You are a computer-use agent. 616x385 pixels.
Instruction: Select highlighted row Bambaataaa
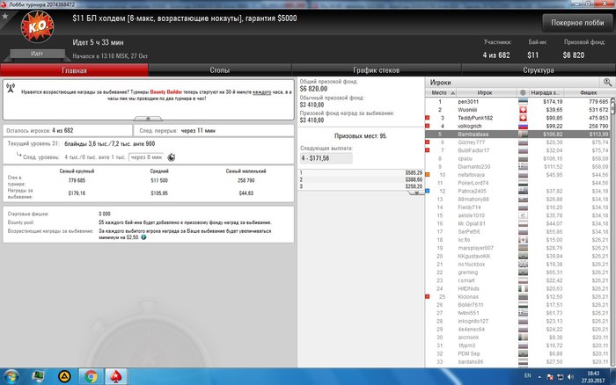(x=517, y=134)
